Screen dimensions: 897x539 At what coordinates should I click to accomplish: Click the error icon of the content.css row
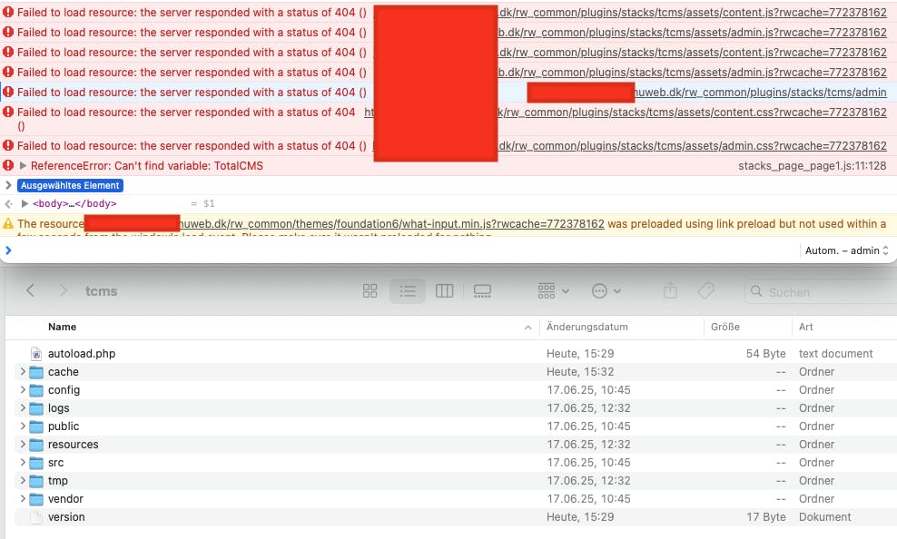point(8,112)
